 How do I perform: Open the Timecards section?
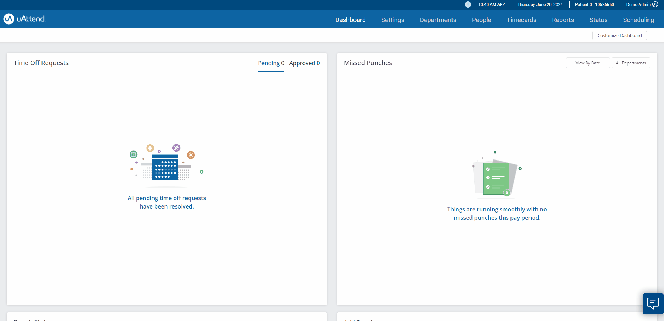pyautogui.click(x=521, y=20)
